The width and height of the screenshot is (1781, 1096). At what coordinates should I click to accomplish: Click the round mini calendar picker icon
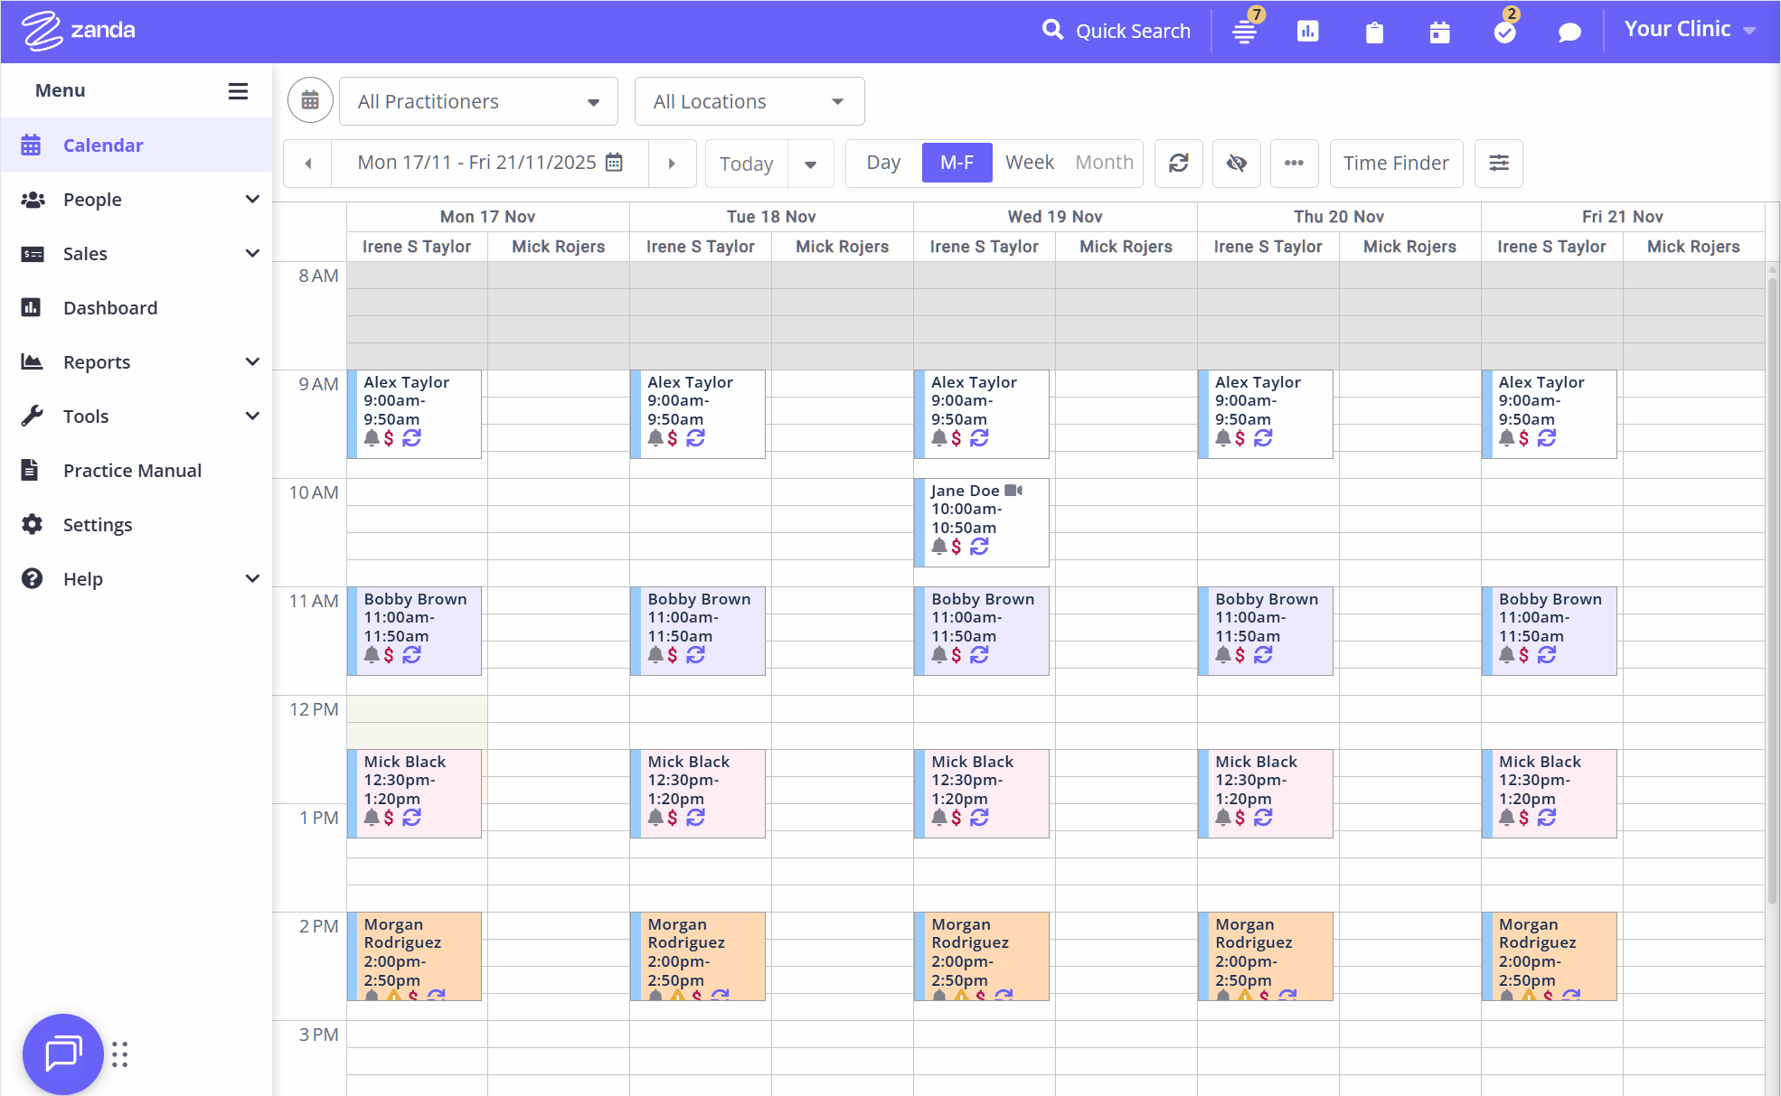pos(310,100)
